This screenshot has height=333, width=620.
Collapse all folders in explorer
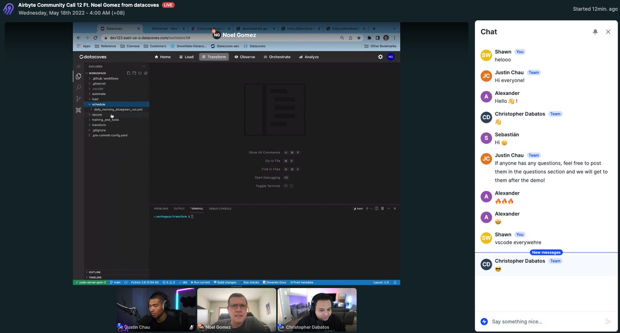tap(146, 73)
